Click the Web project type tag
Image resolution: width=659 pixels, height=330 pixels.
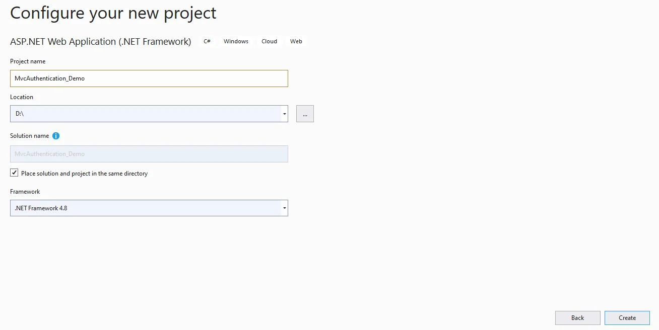[x=296, y=41]
